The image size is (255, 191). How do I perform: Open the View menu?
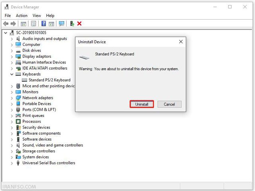point(37,16)
